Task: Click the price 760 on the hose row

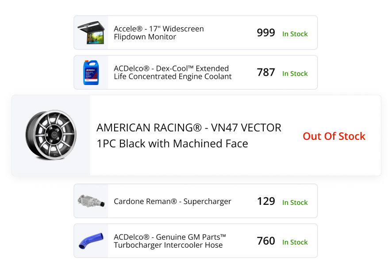Action: [265, 240]
